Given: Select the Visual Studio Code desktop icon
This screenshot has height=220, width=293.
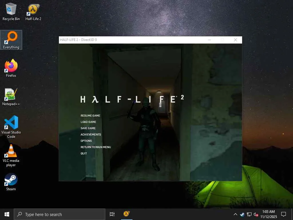Looking at the screenshot, I should tap(11, 127).
